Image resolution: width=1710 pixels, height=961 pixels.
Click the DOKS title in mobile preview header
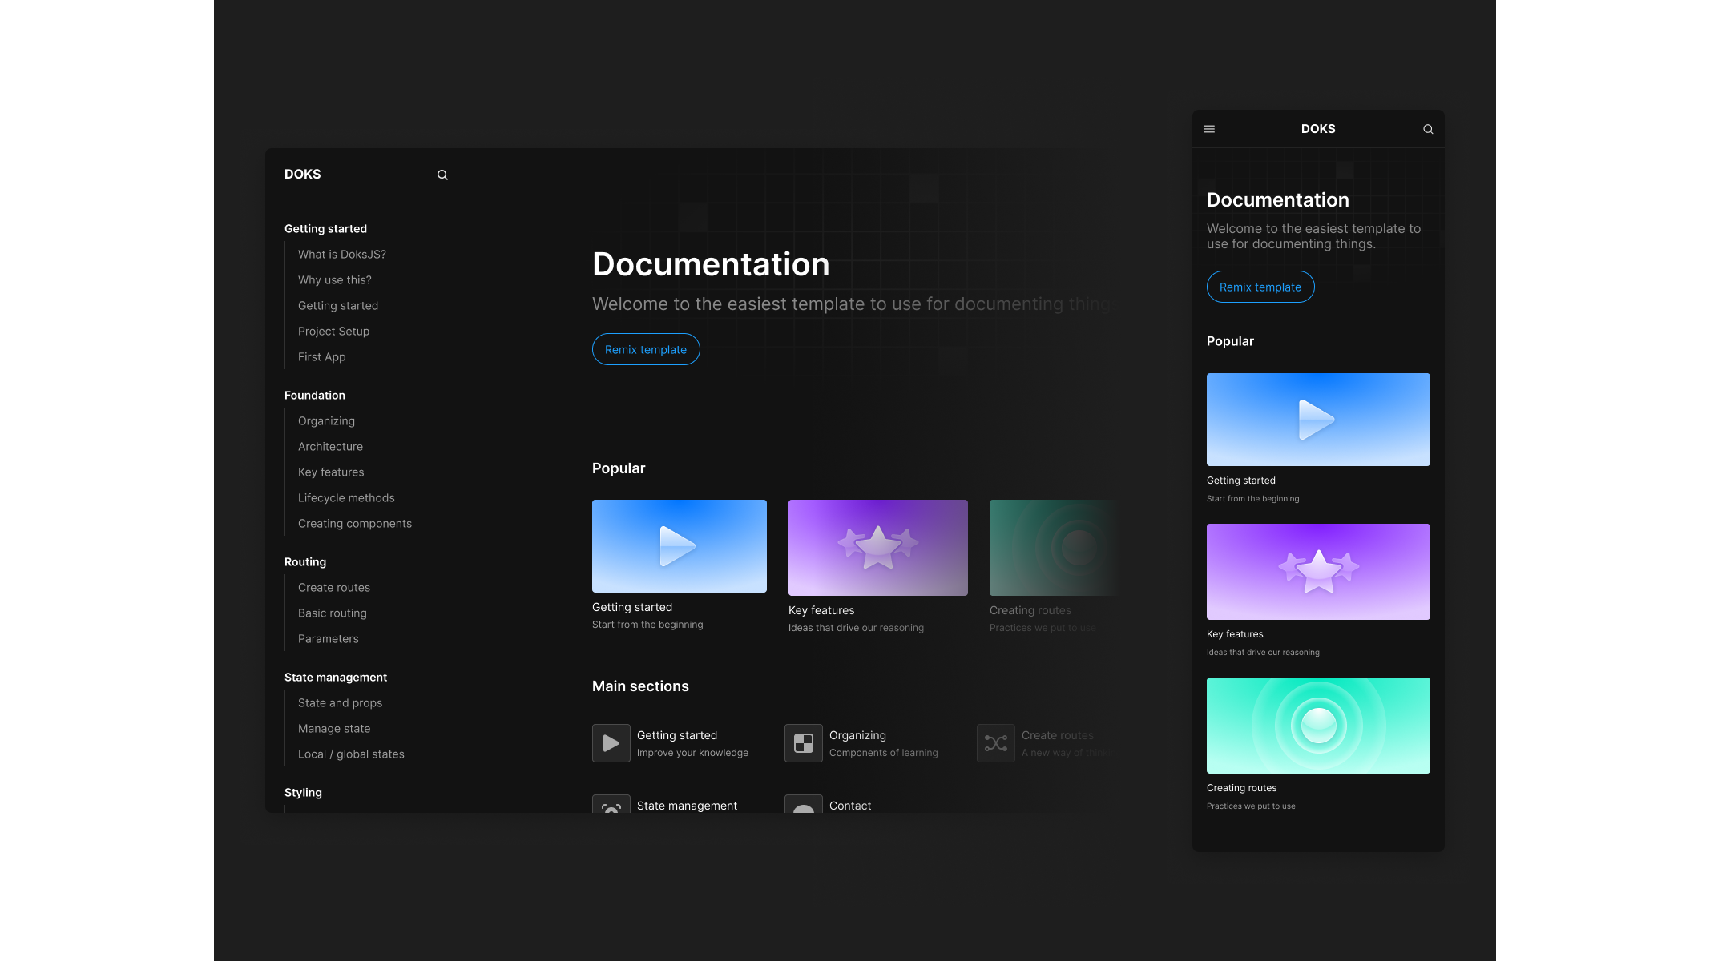[x=1318, y=129]
